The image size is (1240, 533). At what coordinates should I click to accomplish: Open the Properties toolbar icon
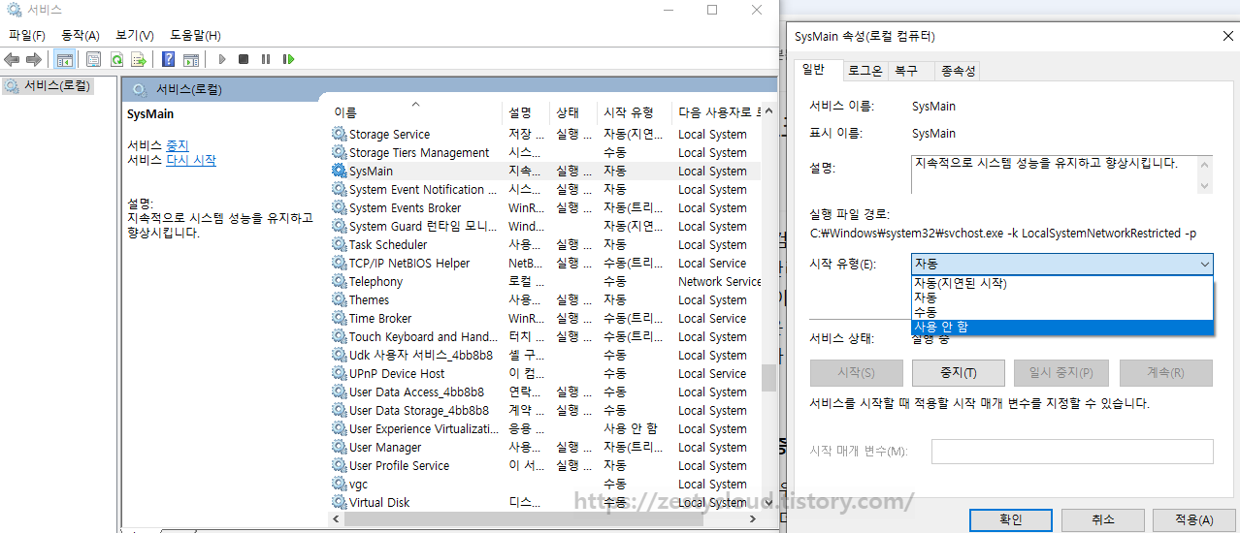click(93, 59)
